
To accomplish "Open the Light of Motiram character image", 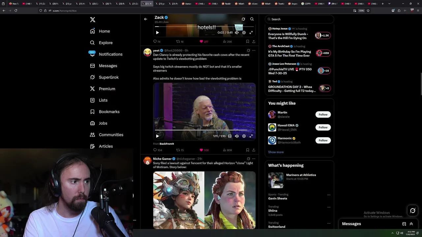I will pos(179,200).
